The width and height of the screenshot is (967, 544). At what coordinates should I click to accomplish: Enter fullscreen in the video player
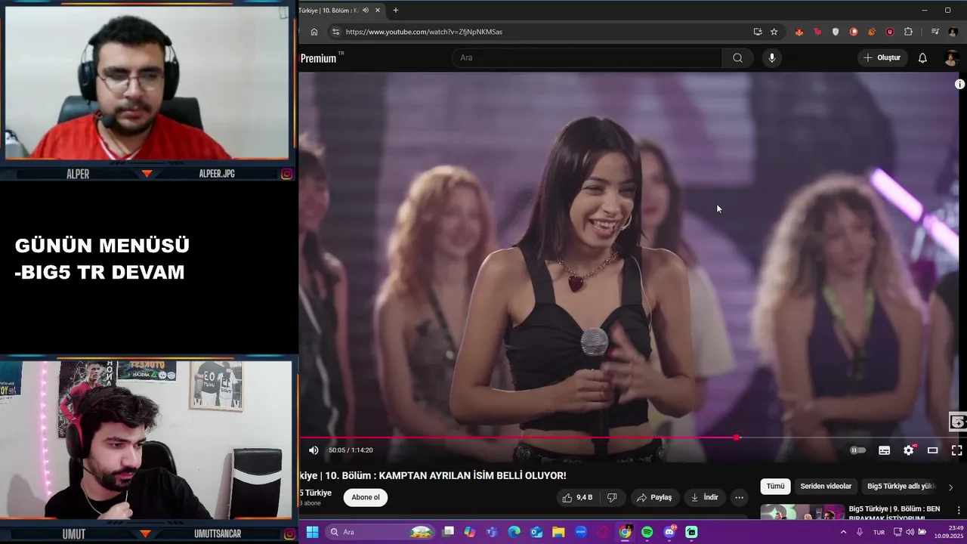[956, 450]
